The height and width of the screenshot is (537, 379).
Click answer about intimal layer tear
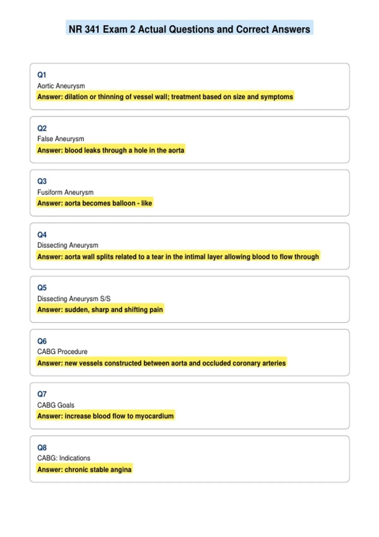click(178, 256)
